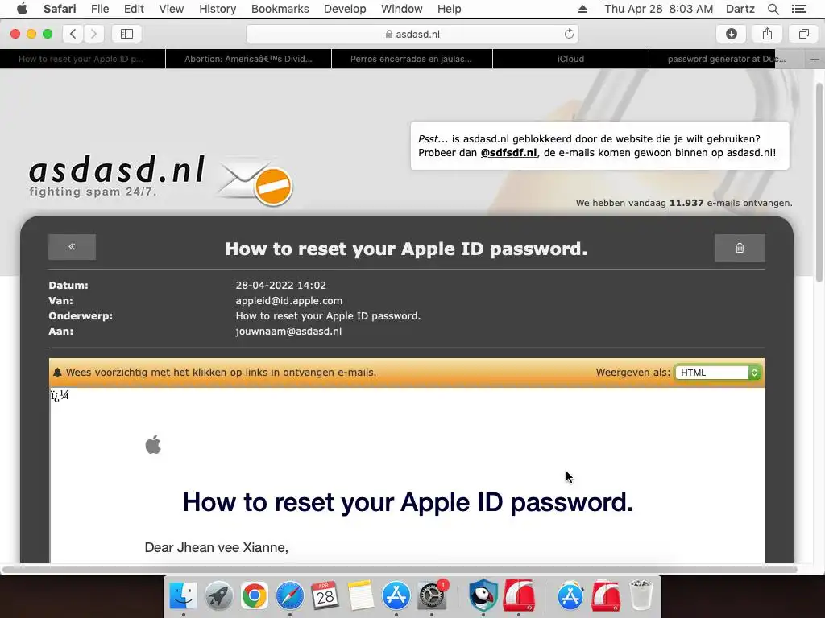The height and width of the screenshot is (618, 825).
Task: Click the greeting Dear Jhean vee Xianne
Action: pyautogui.click(x=216, y=547)
